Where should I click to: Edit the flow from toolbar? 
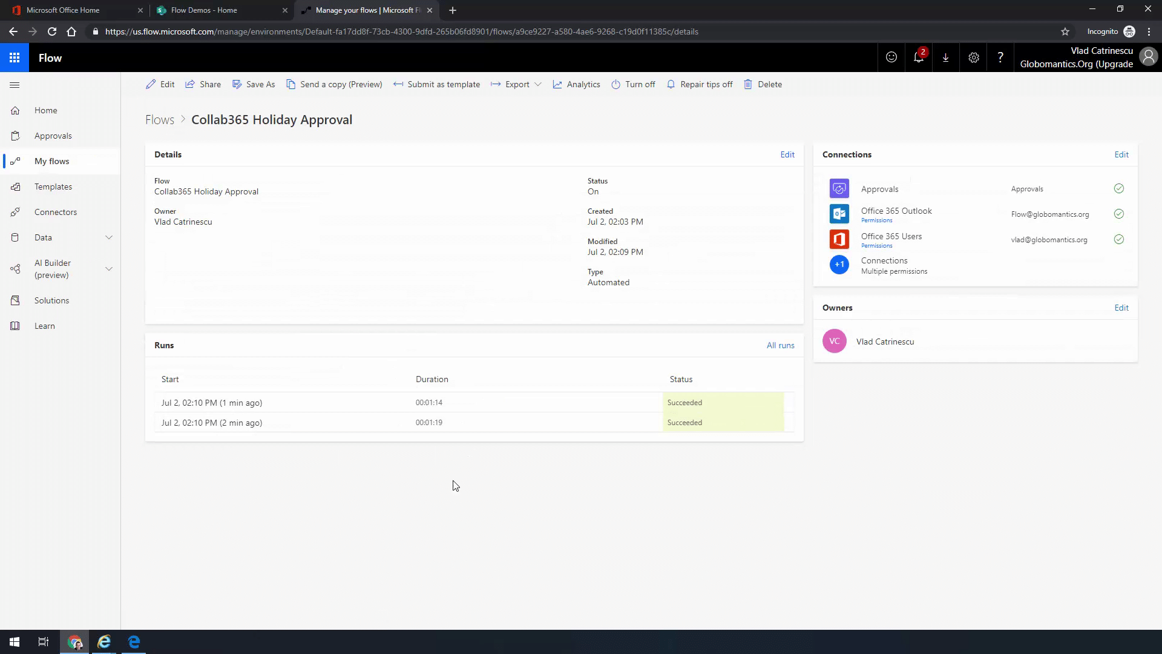pyautogui.click(x=160, y=84)
